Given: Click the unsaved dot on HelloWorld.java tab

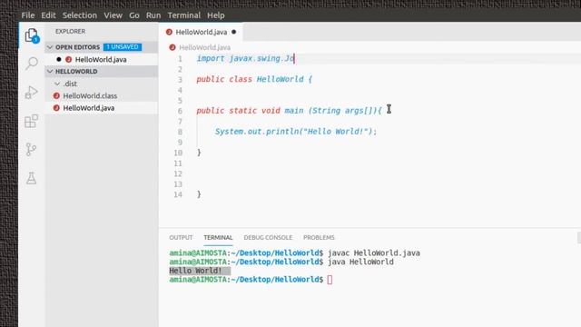Looking at the screenshot, I should 234,32.
